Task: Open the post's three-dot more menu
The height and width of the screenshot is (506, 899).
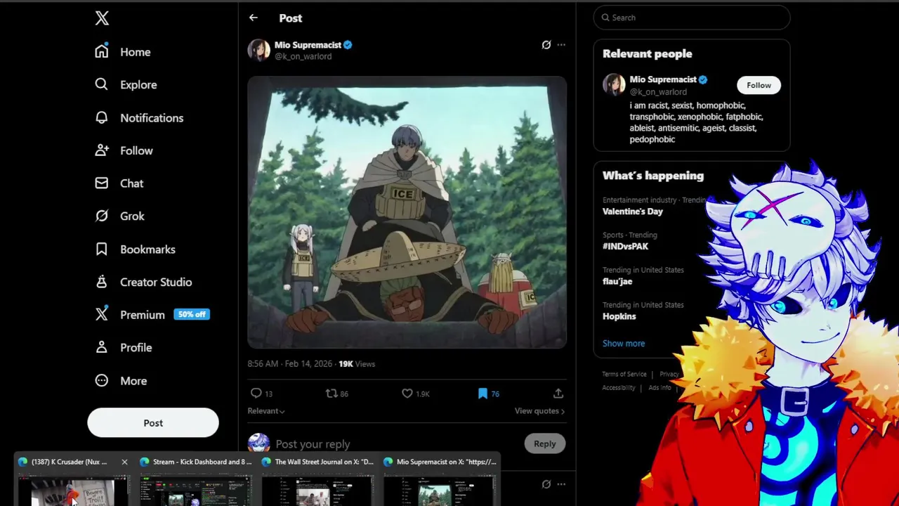Action: (x=561, y=45)
